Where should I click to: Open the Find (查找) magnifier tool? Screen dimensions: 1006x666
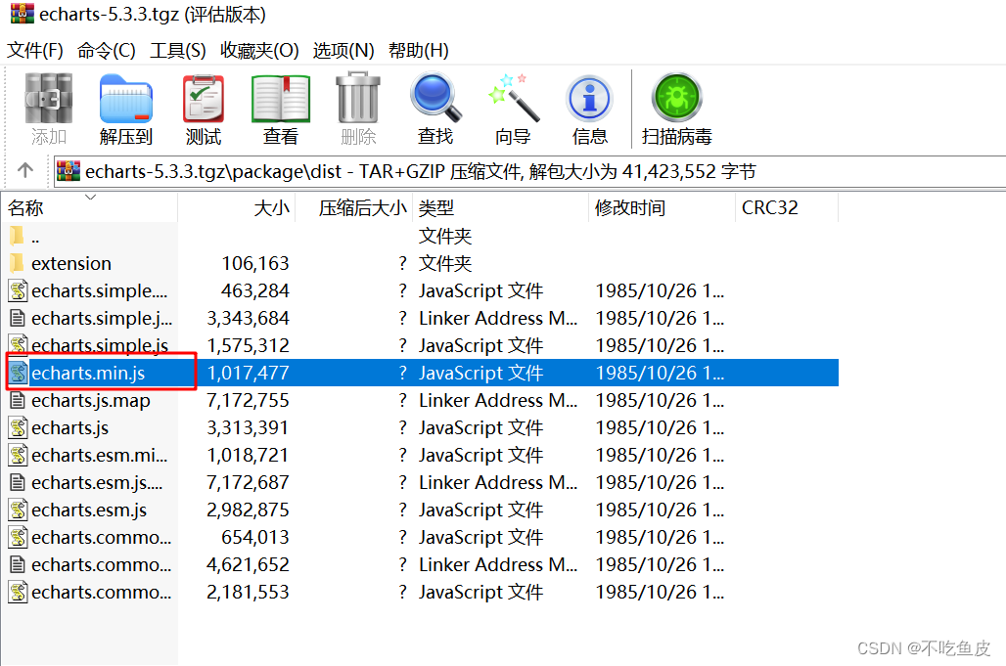tap(435, 98)
